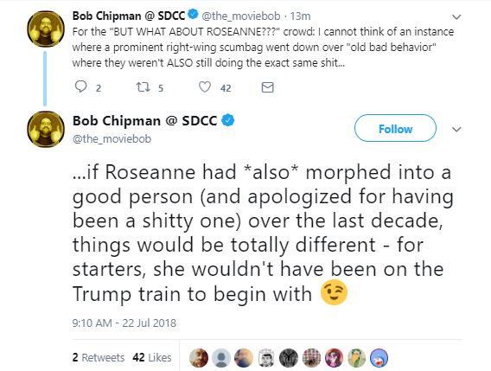Screen dimensions: 491x371
Task: Click the verified badge in the first tweet header
Action: (x=193, y=15)
